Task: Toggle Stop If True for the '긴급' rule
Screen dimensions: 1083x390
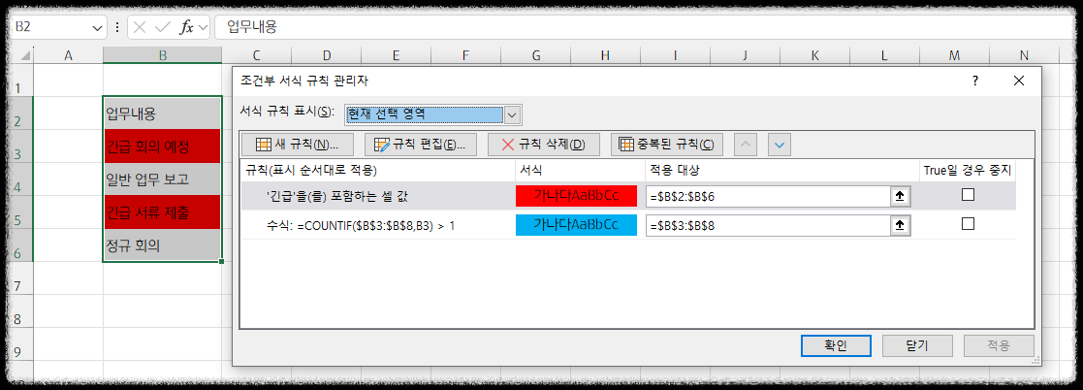Action: pos(968,196)
